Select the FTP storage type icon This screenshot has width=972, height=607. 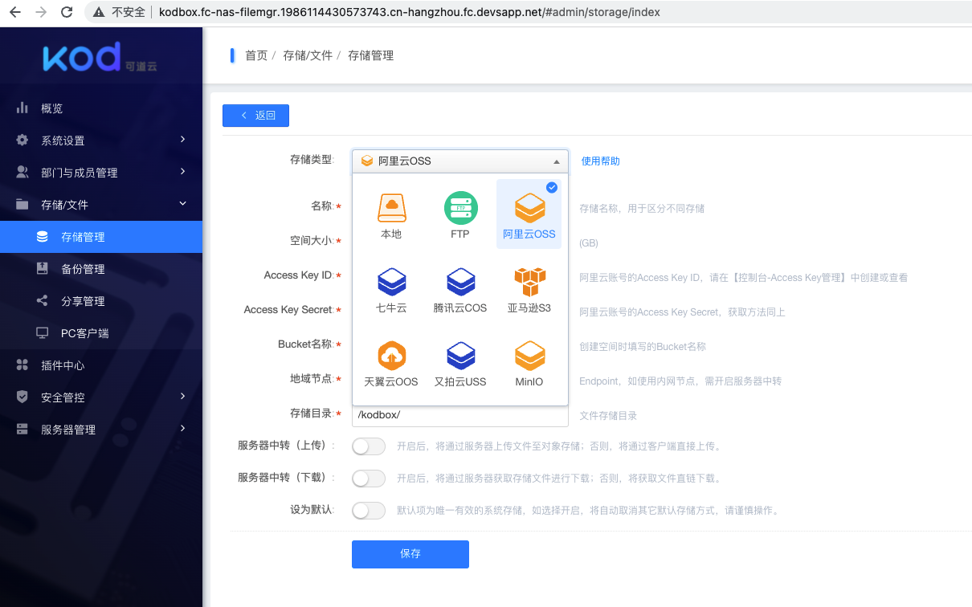[460, 213]
